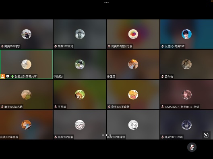
Task: Click the orange host badge icon
Action: point(2,76)
